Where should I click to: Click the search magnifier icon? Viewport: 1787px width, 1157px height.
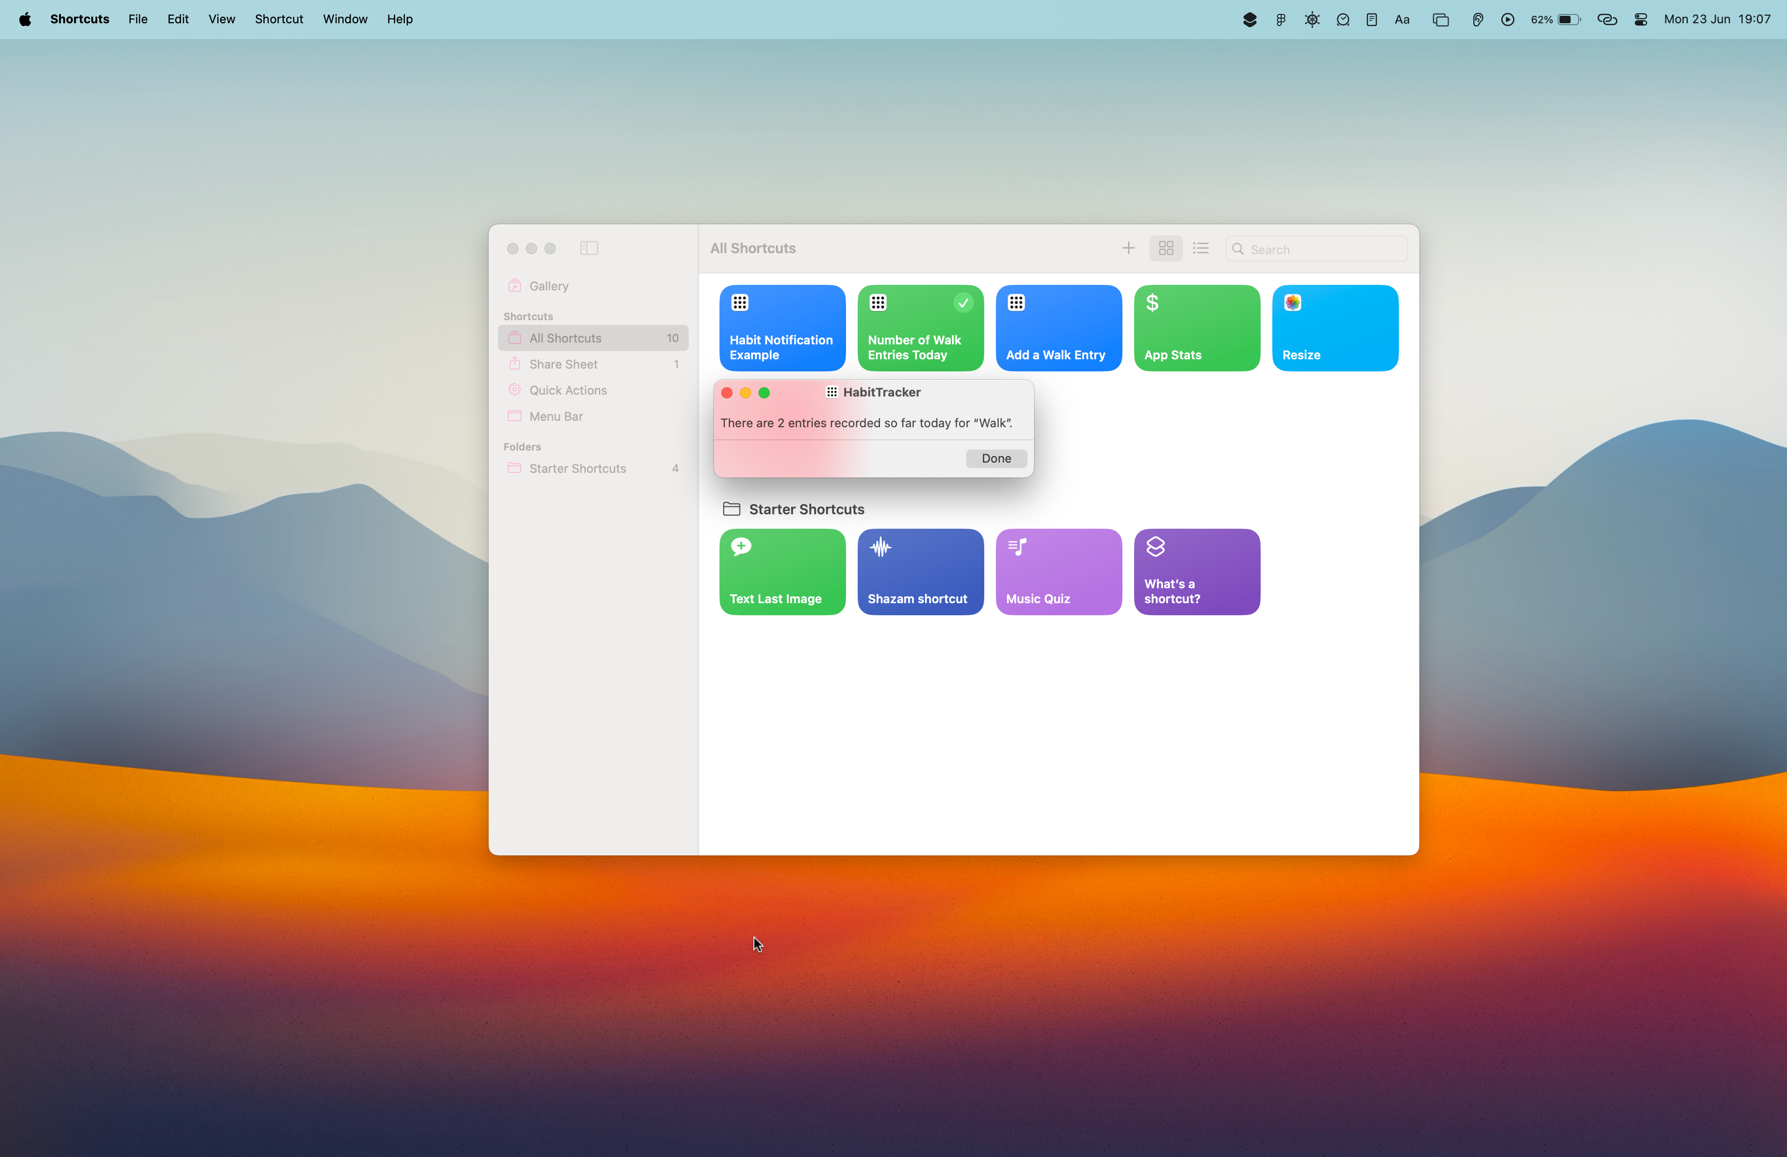(x=1237, y=249)
